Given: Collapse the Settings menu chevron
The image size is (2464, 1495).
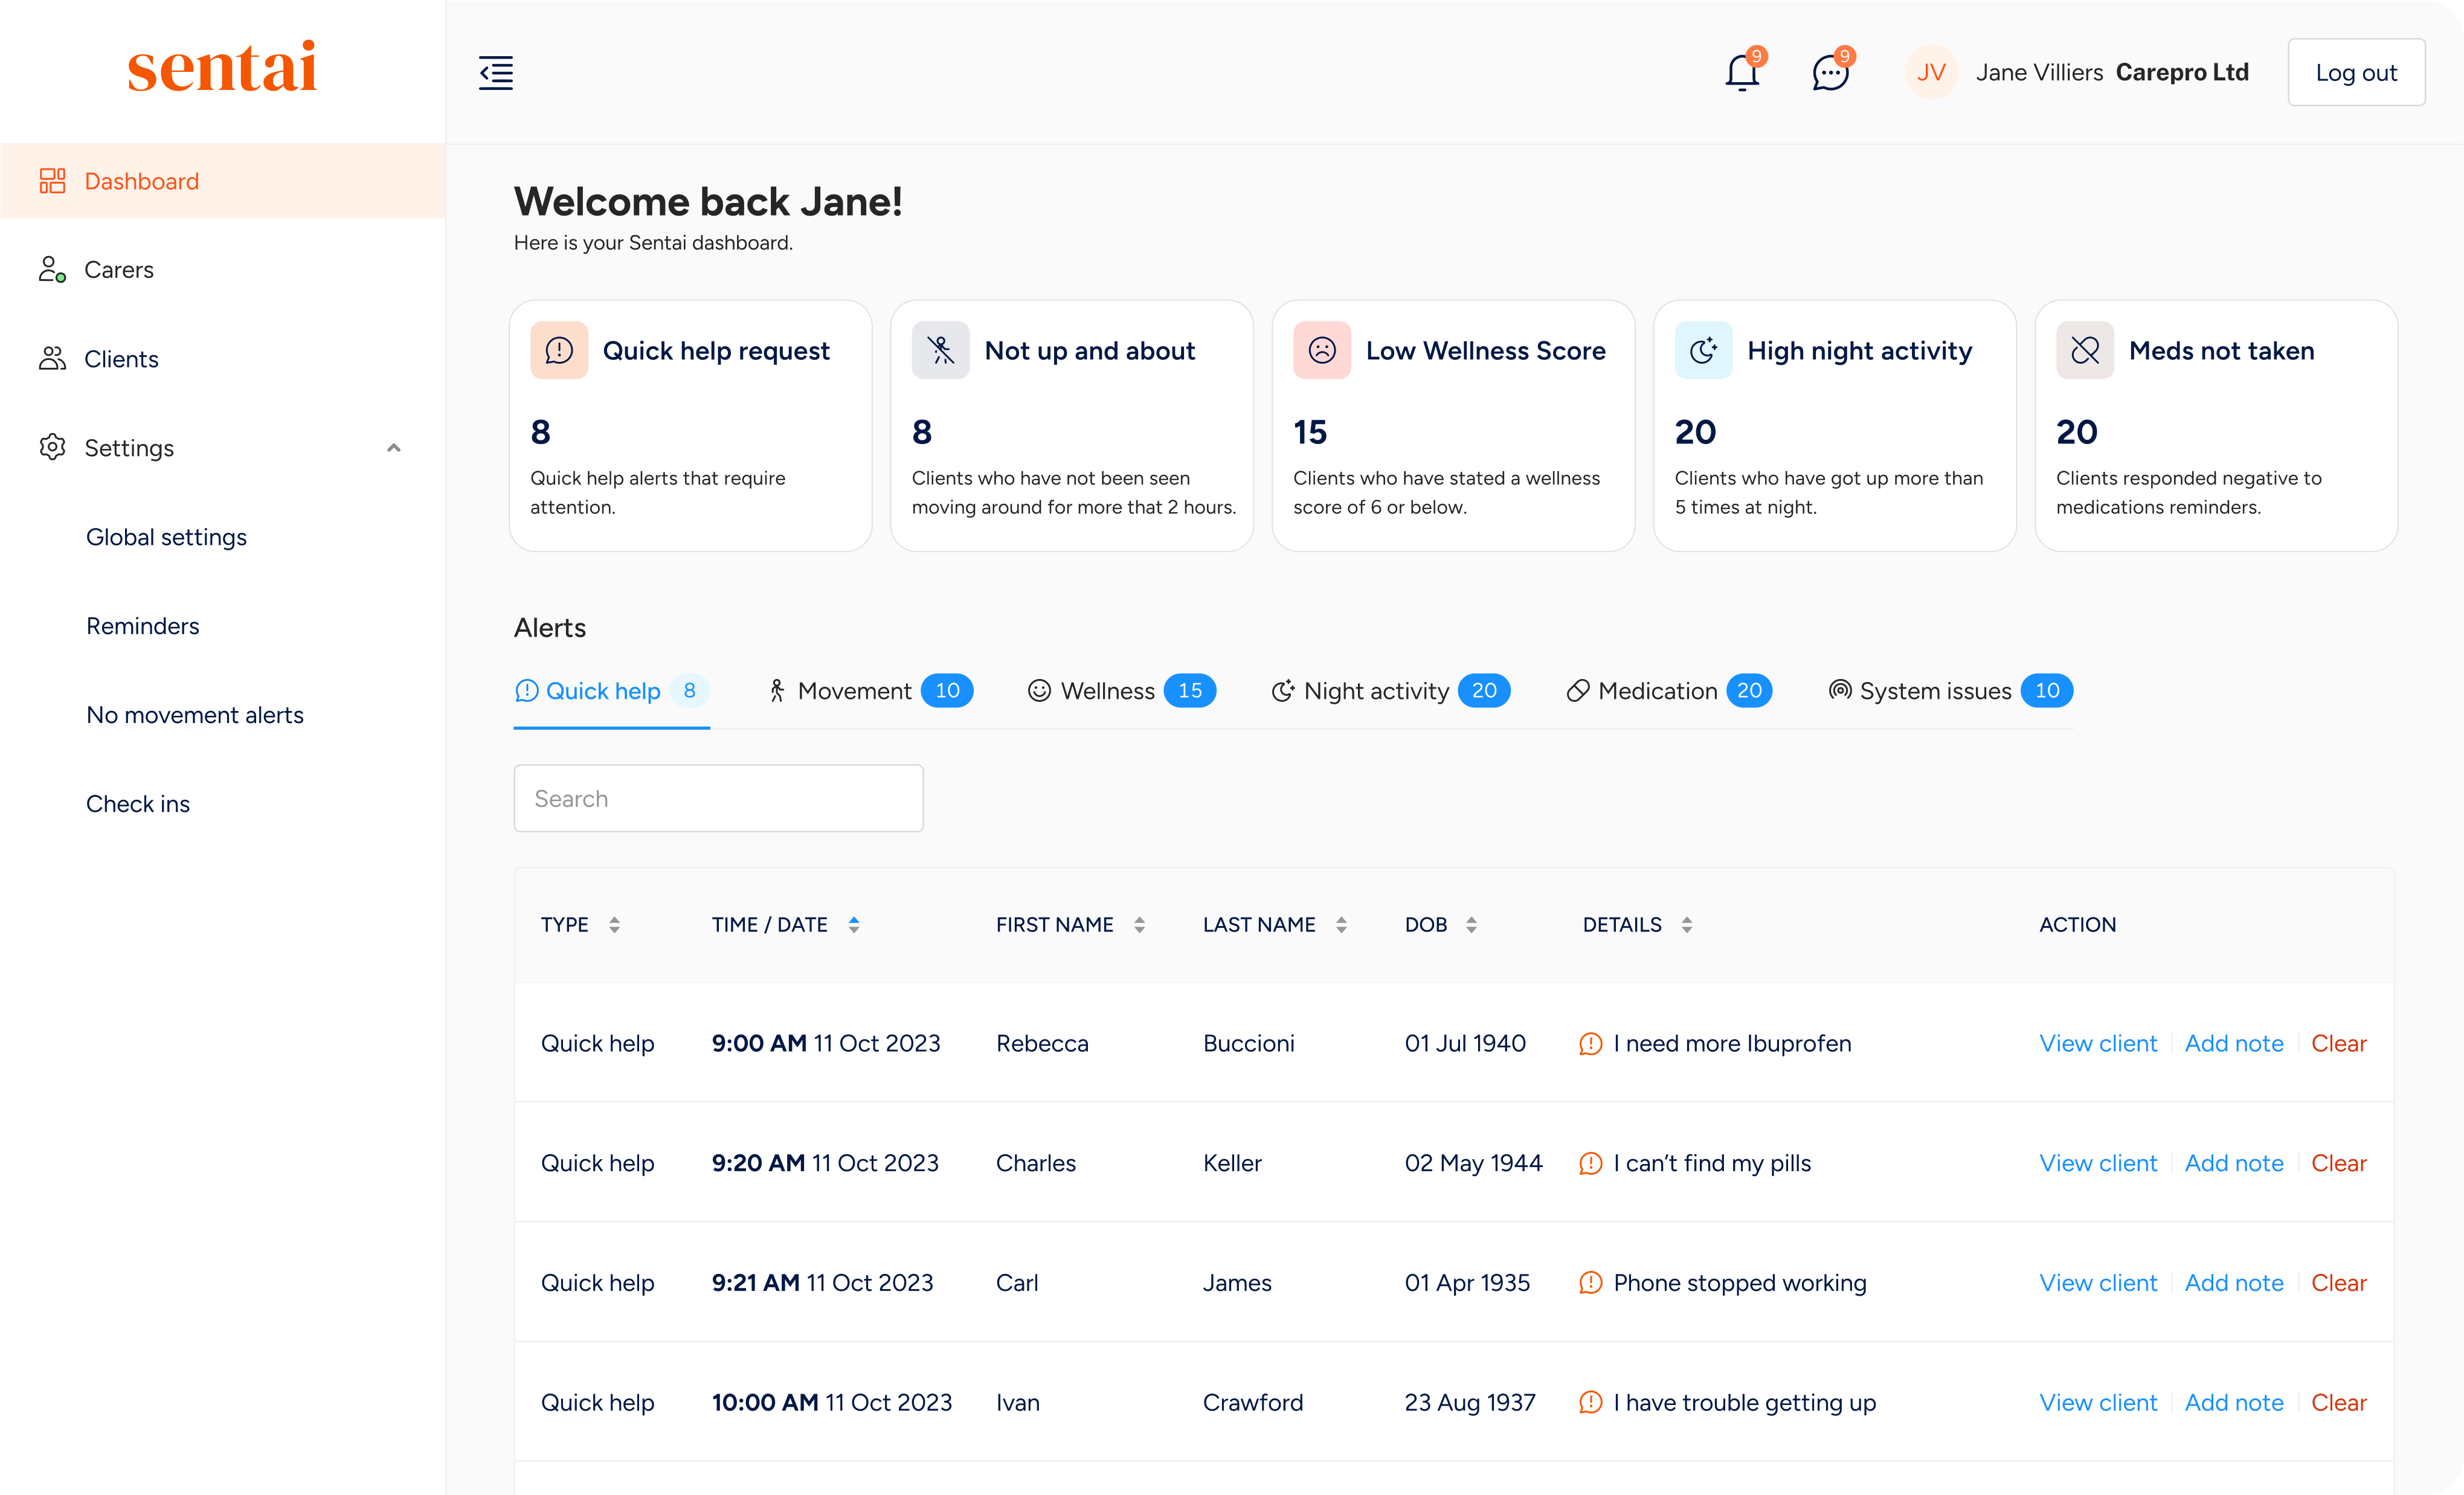Looking at the screenshot, I should tap(394, 448).
